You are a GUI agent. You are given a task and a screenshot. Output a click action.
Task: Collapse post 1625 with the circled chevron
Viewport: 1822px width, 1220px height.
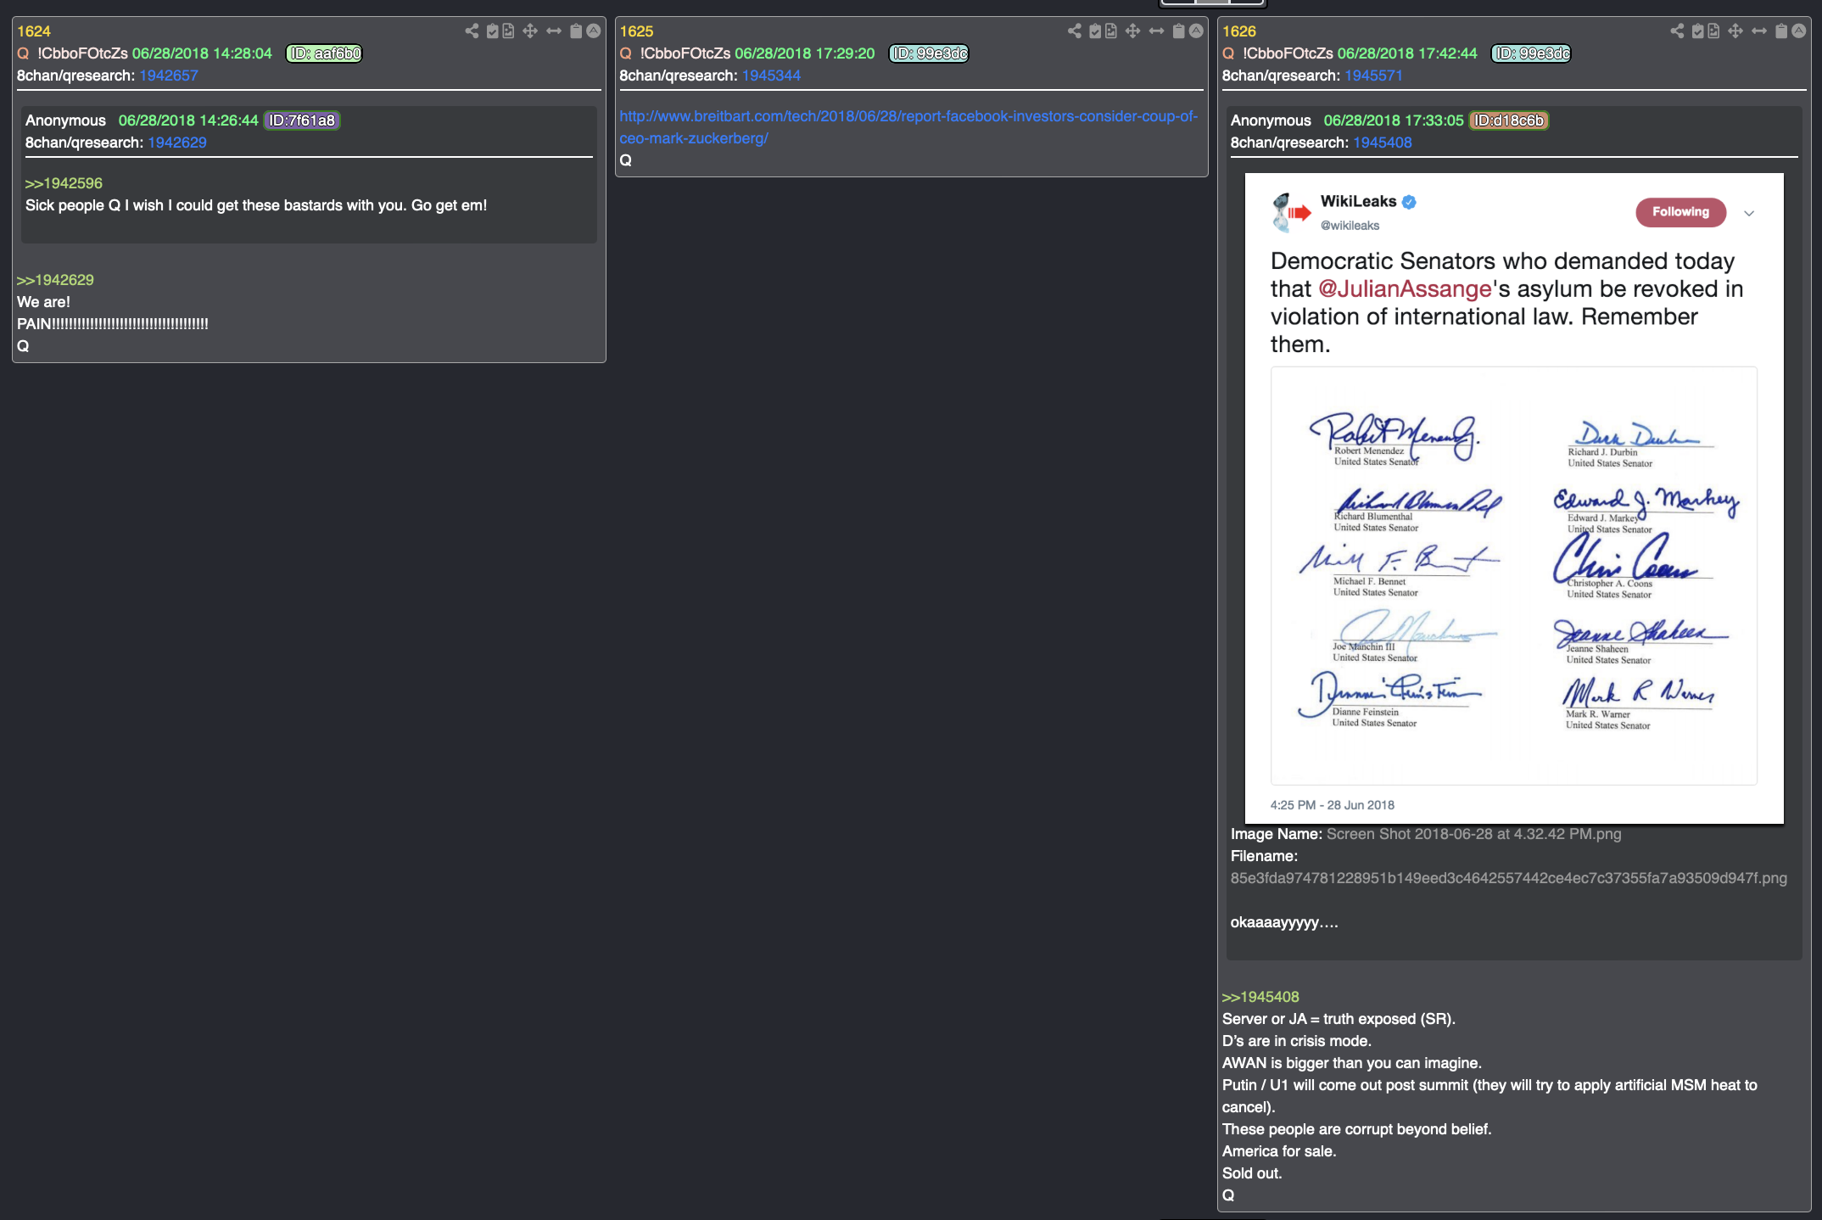[x=1196, y=31]
